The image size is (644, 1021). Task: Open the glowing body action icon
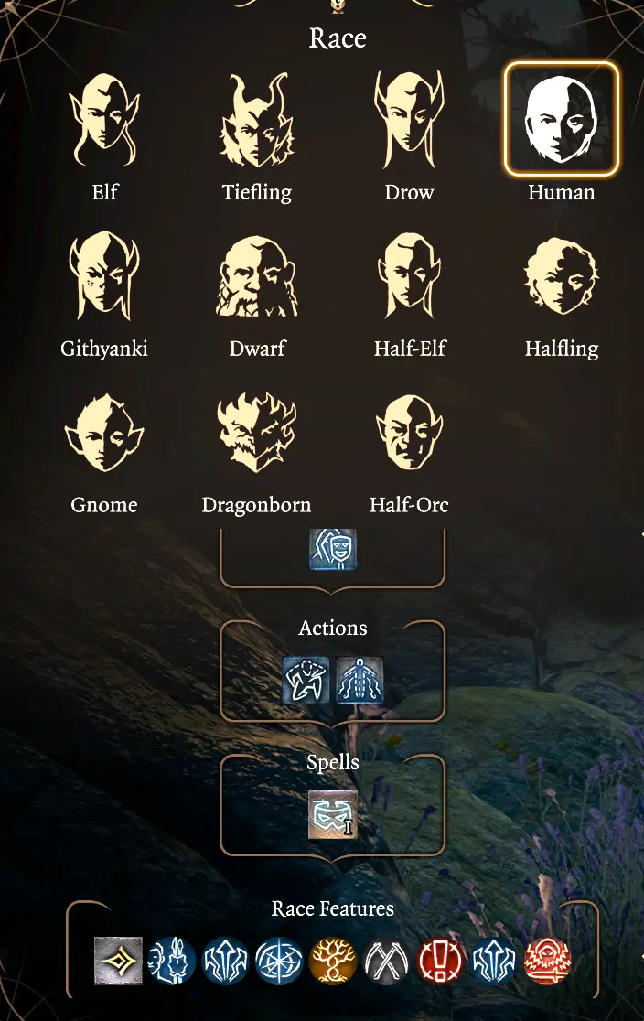[x=360, y=681]
